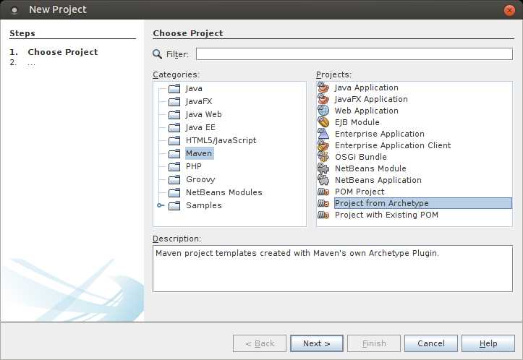
Task: Choose NetBeans Application project type
Action: point(378,180)
